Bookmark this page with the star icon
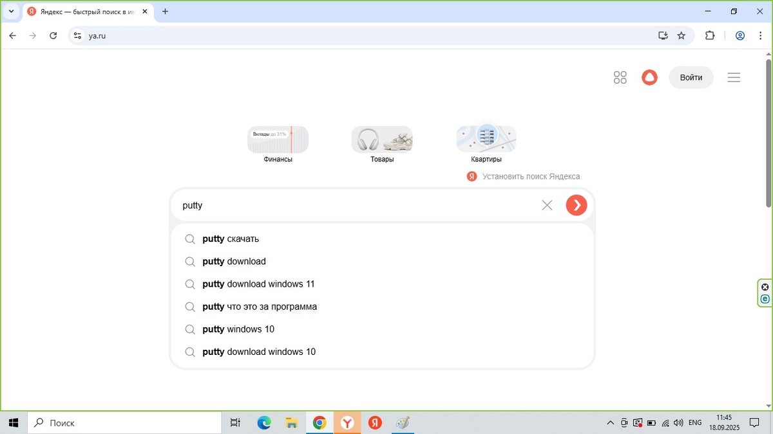 click(x=682, y=36)
